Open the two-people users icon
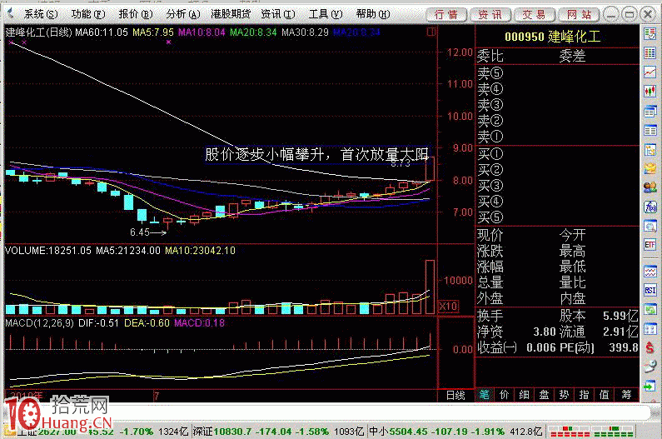 click(x=650, y=187)
